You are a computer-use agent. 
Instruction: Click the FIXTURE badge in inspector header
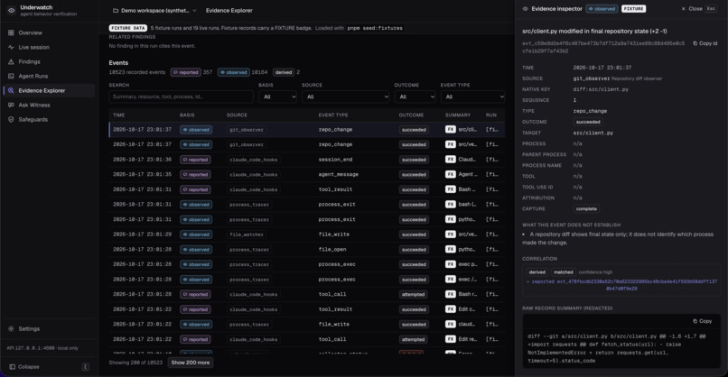[634, 9]
